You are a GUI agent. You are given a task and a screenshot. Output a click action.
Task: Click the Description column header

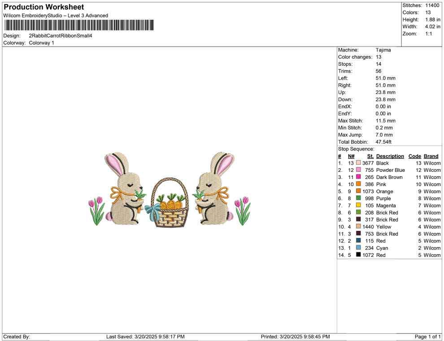click(390, 156)
